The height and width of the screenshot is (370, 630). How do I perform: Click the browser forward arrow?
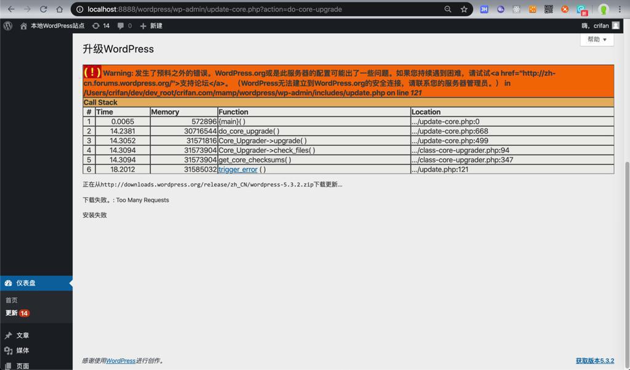tap(27, 9)
